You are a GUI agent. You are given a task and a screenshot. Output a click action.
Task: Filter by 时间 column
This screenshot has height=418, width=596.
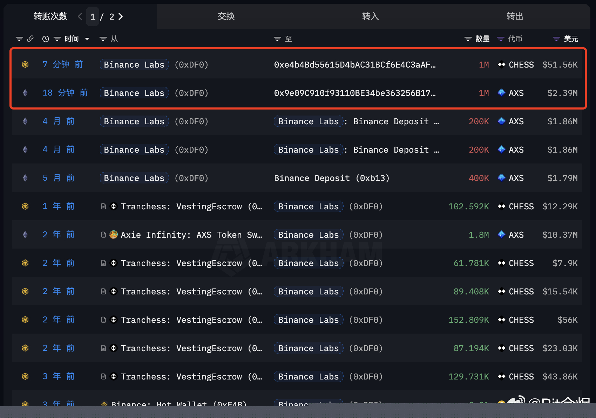click(57, 39)
